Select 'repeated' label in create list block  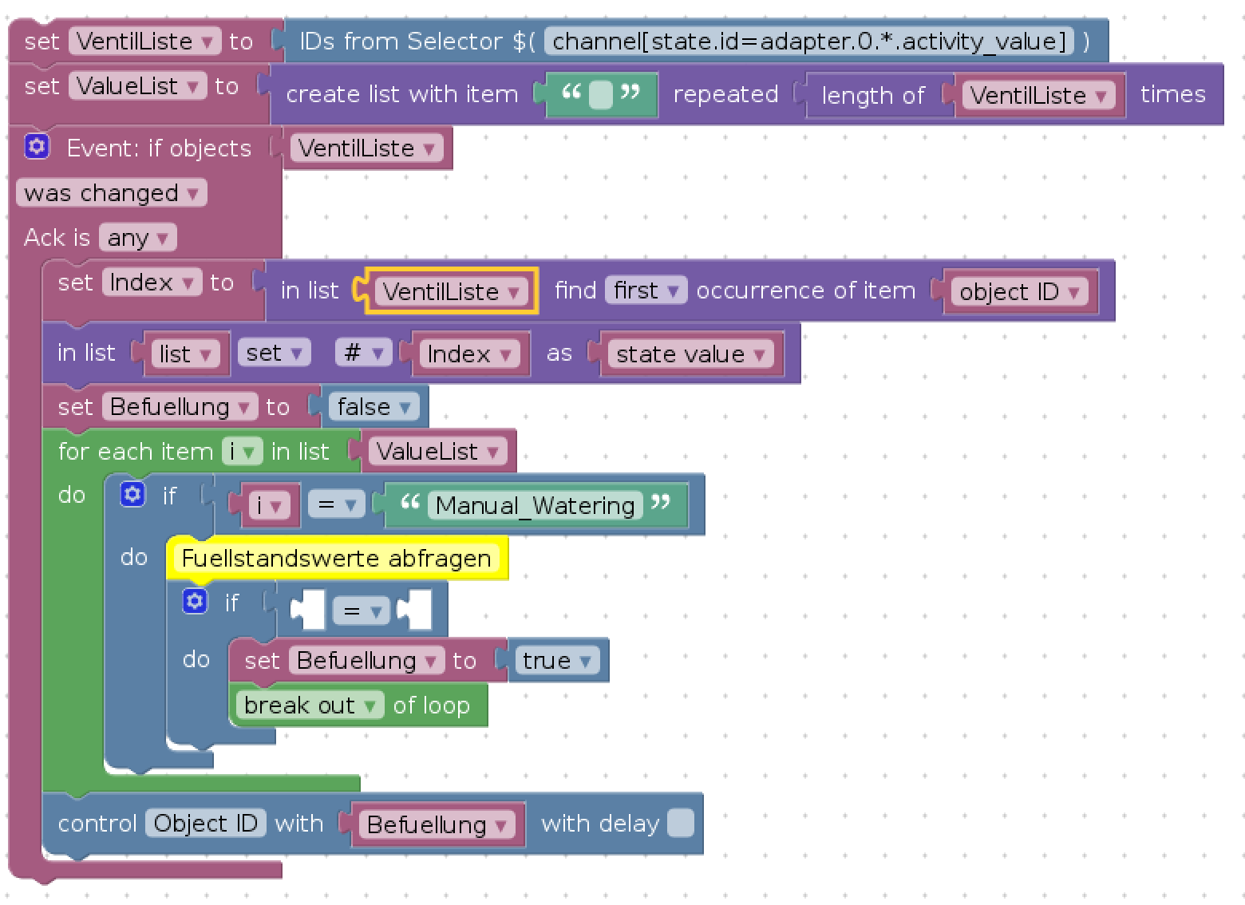pos(725,94)
